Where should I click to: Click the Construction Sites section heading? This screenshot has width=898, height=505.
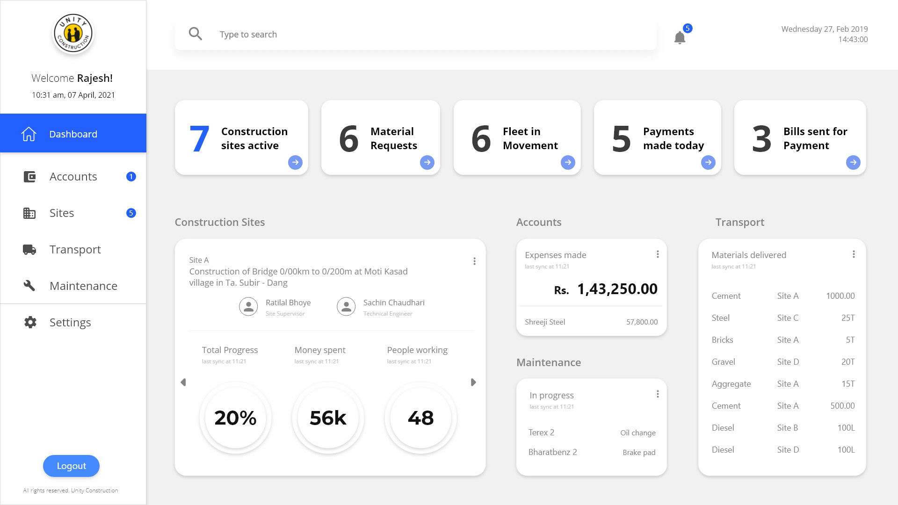[220, 222]
